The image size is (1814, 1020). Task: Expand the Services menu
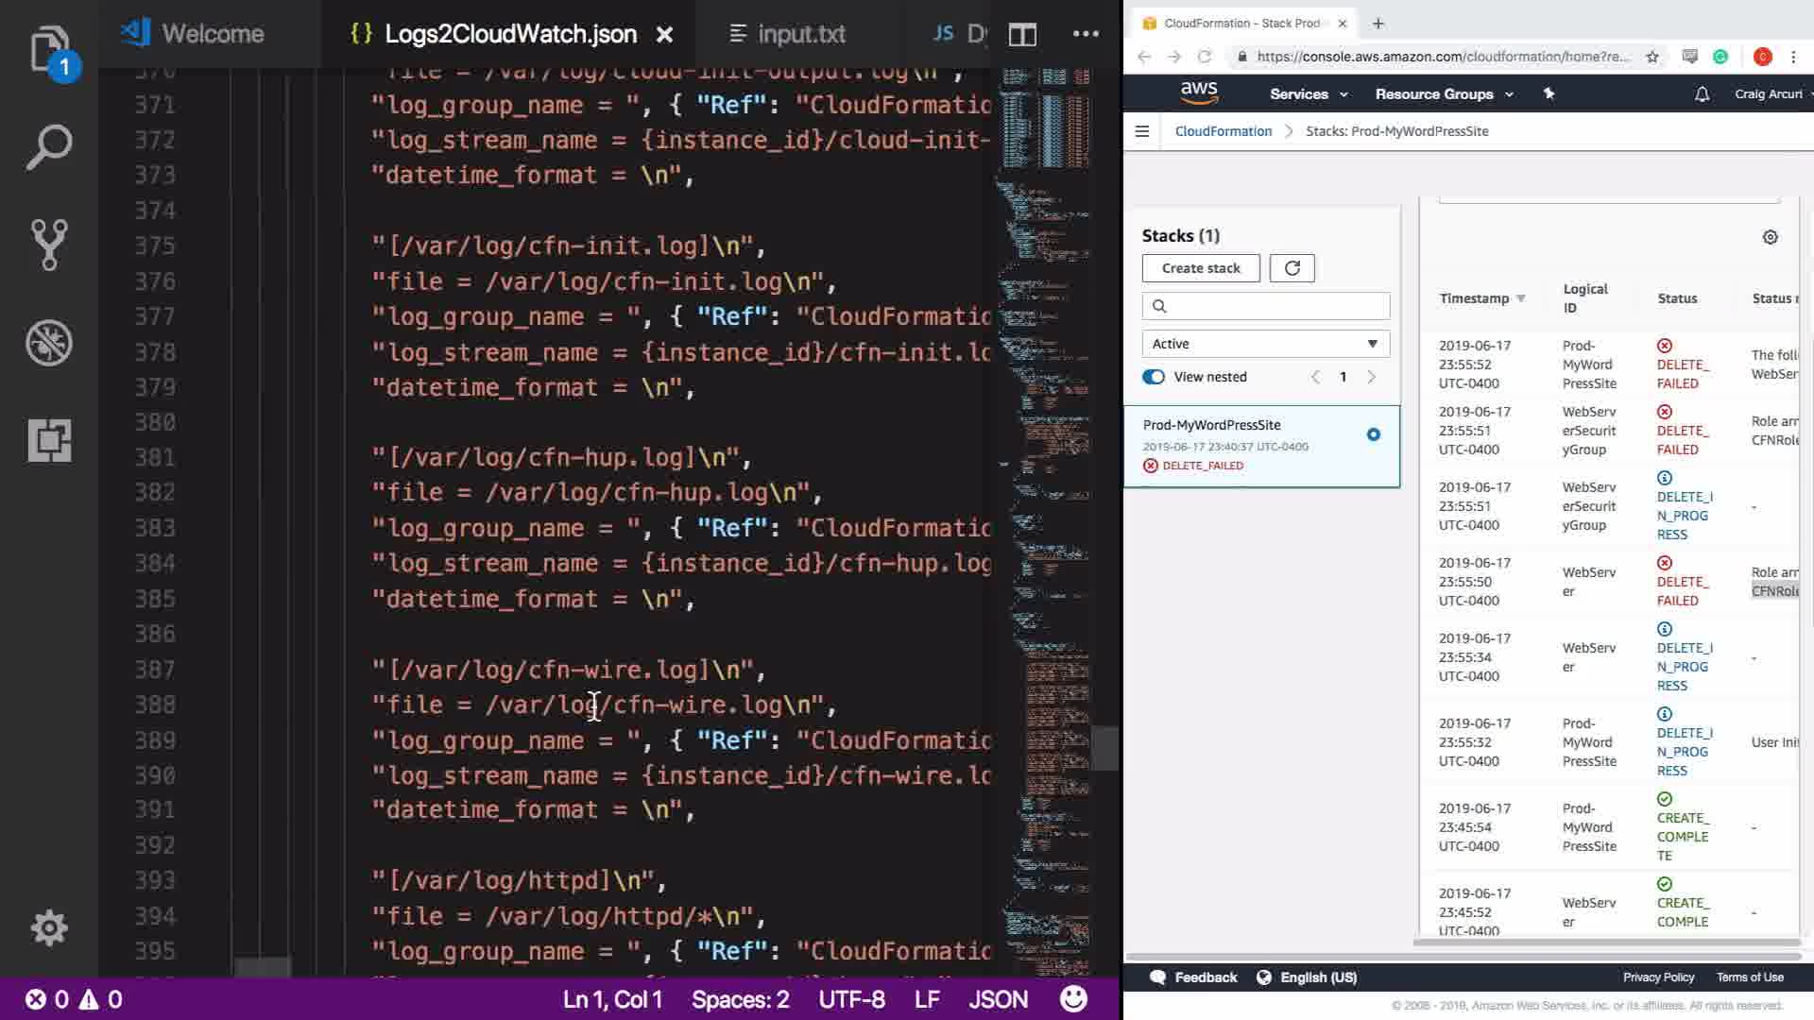tap(1308, 94)
